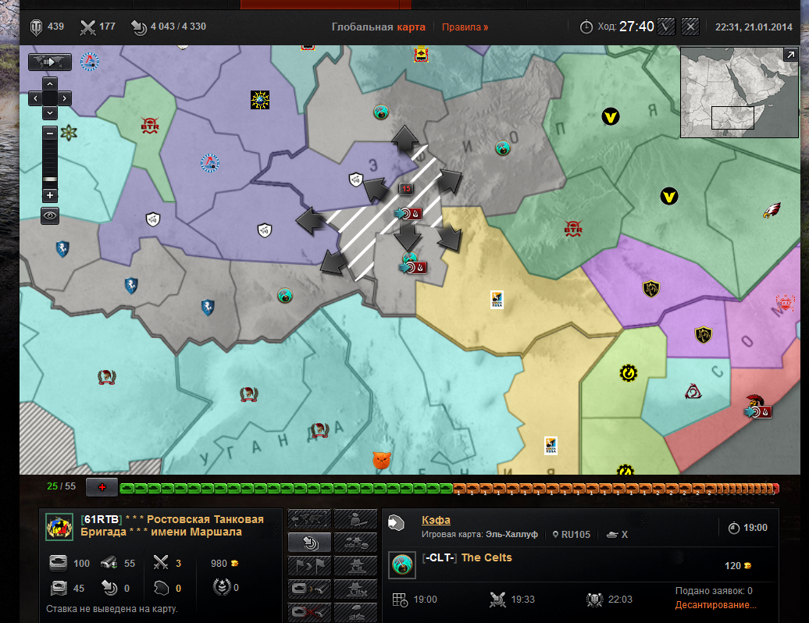Click the RU105 server label
809x623 pixels.
point(571,535)
